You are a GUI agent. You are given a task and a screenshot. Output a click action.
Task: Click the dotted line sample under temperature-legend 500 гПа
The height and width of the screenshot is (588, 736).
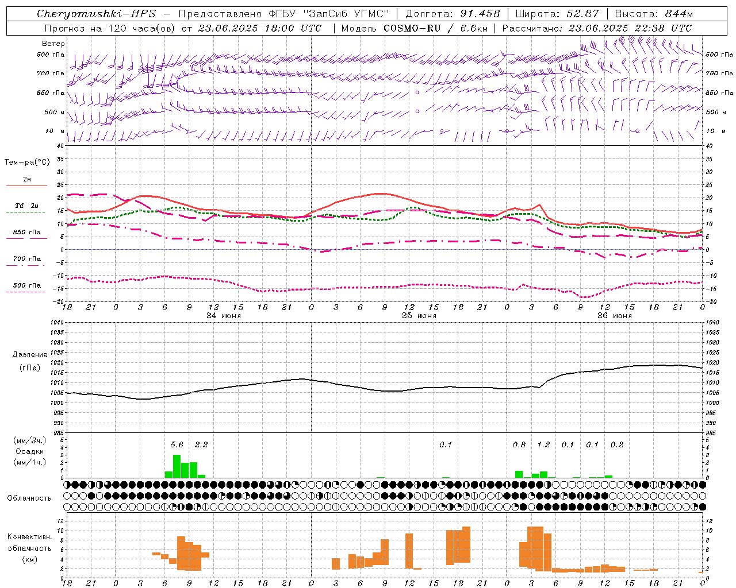[x=26, y=292]
